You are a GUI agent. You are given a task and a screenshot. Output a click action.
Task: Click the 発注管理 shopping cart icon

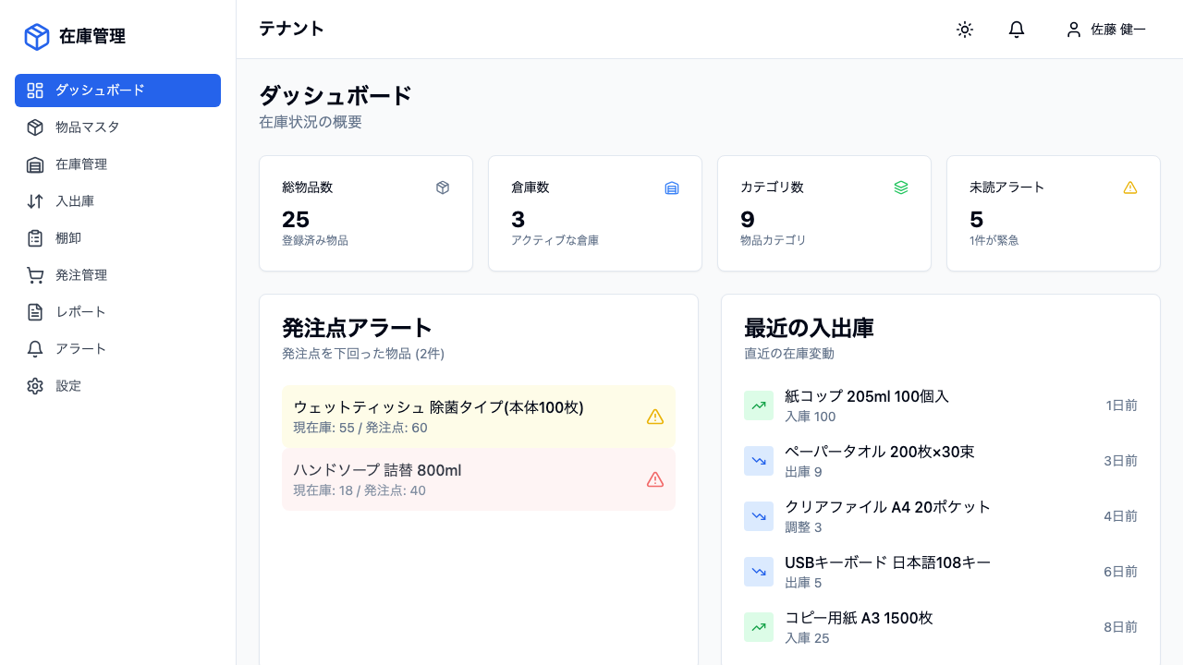click(35, 275)
